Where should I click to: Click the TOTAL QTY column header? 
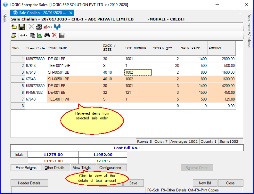pos(166,48)
